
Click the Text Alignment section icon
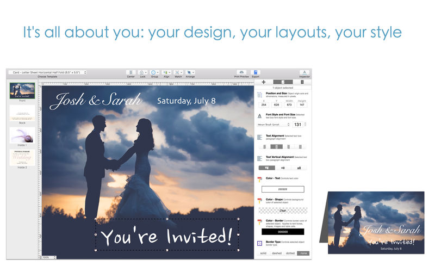259,137
